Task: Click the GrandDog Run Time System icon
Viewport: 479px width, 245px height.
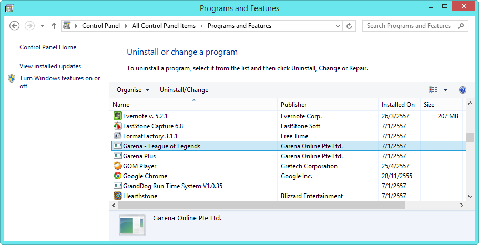Action: [x=118, y=186]
